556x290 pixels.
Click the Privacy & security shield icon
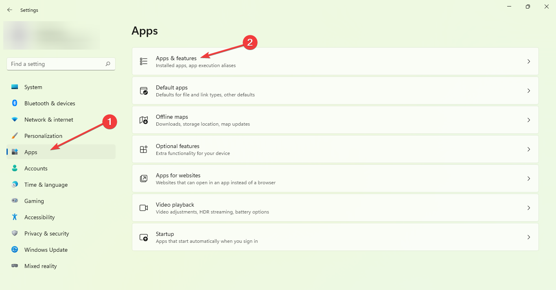coord(15,233)
